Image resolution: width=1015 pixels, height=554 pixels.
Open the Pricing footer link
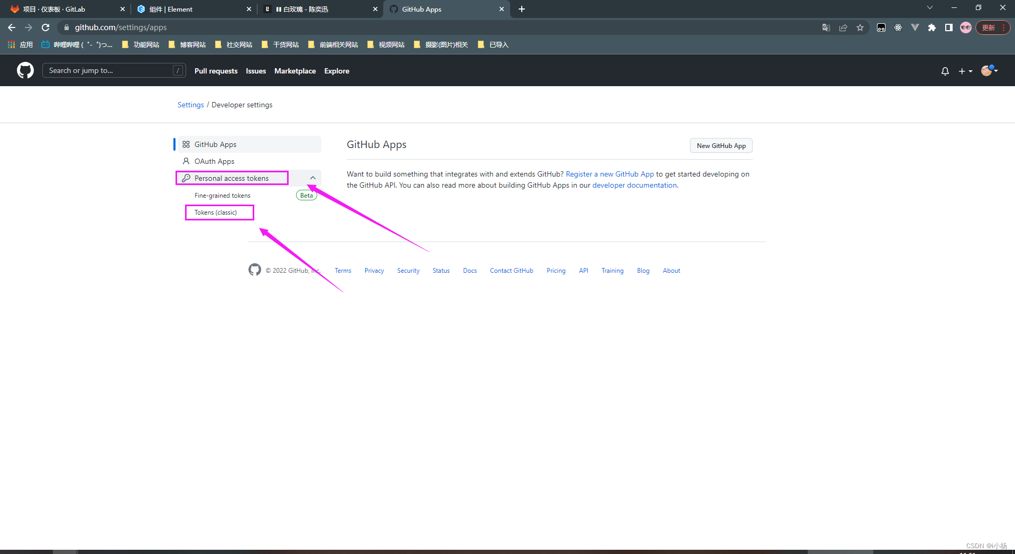point(556,271)
